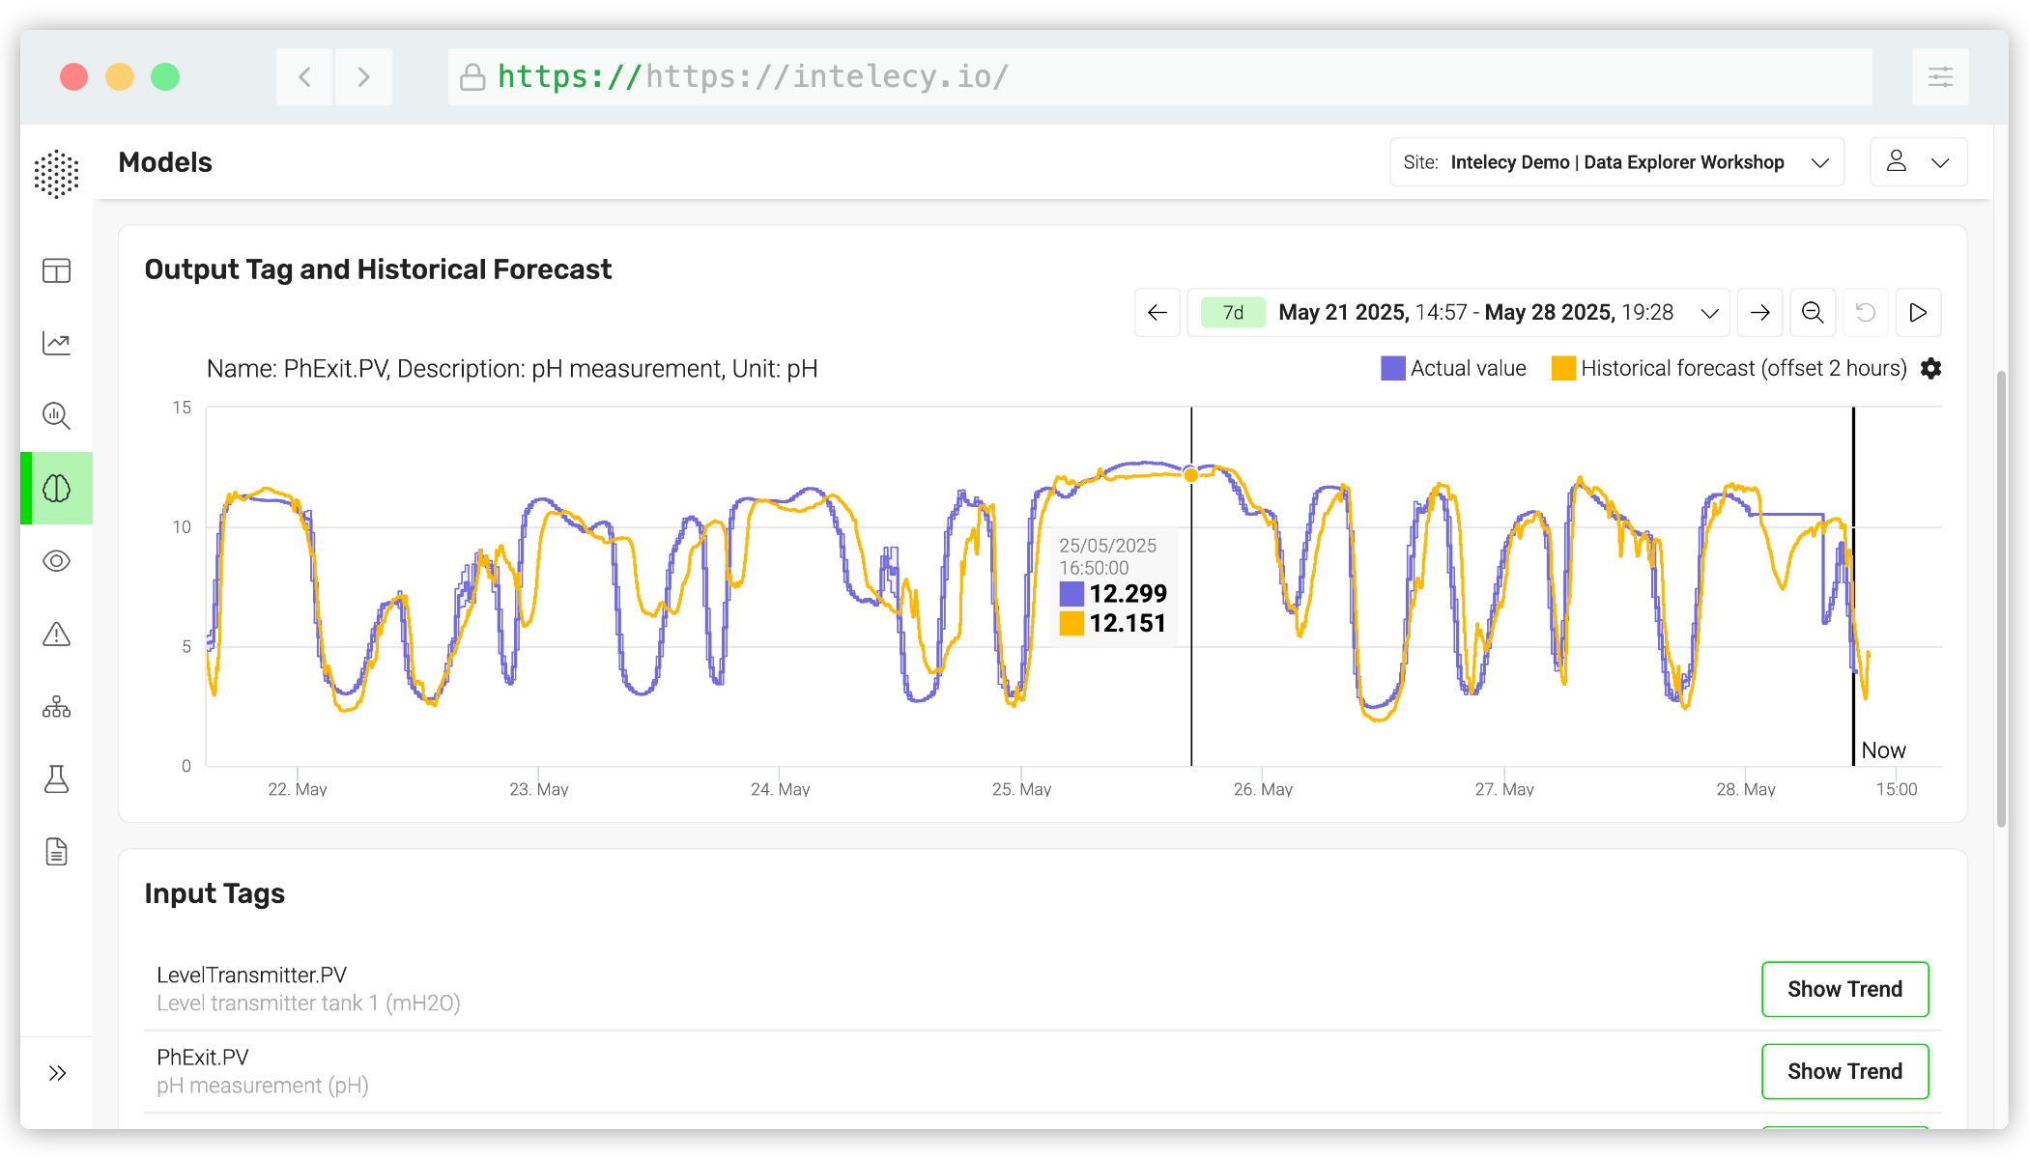This screenshot has width=2029, height=1159.
Task: Show Trend for LevelTransmitter.PV
Action: (1844, 989)
